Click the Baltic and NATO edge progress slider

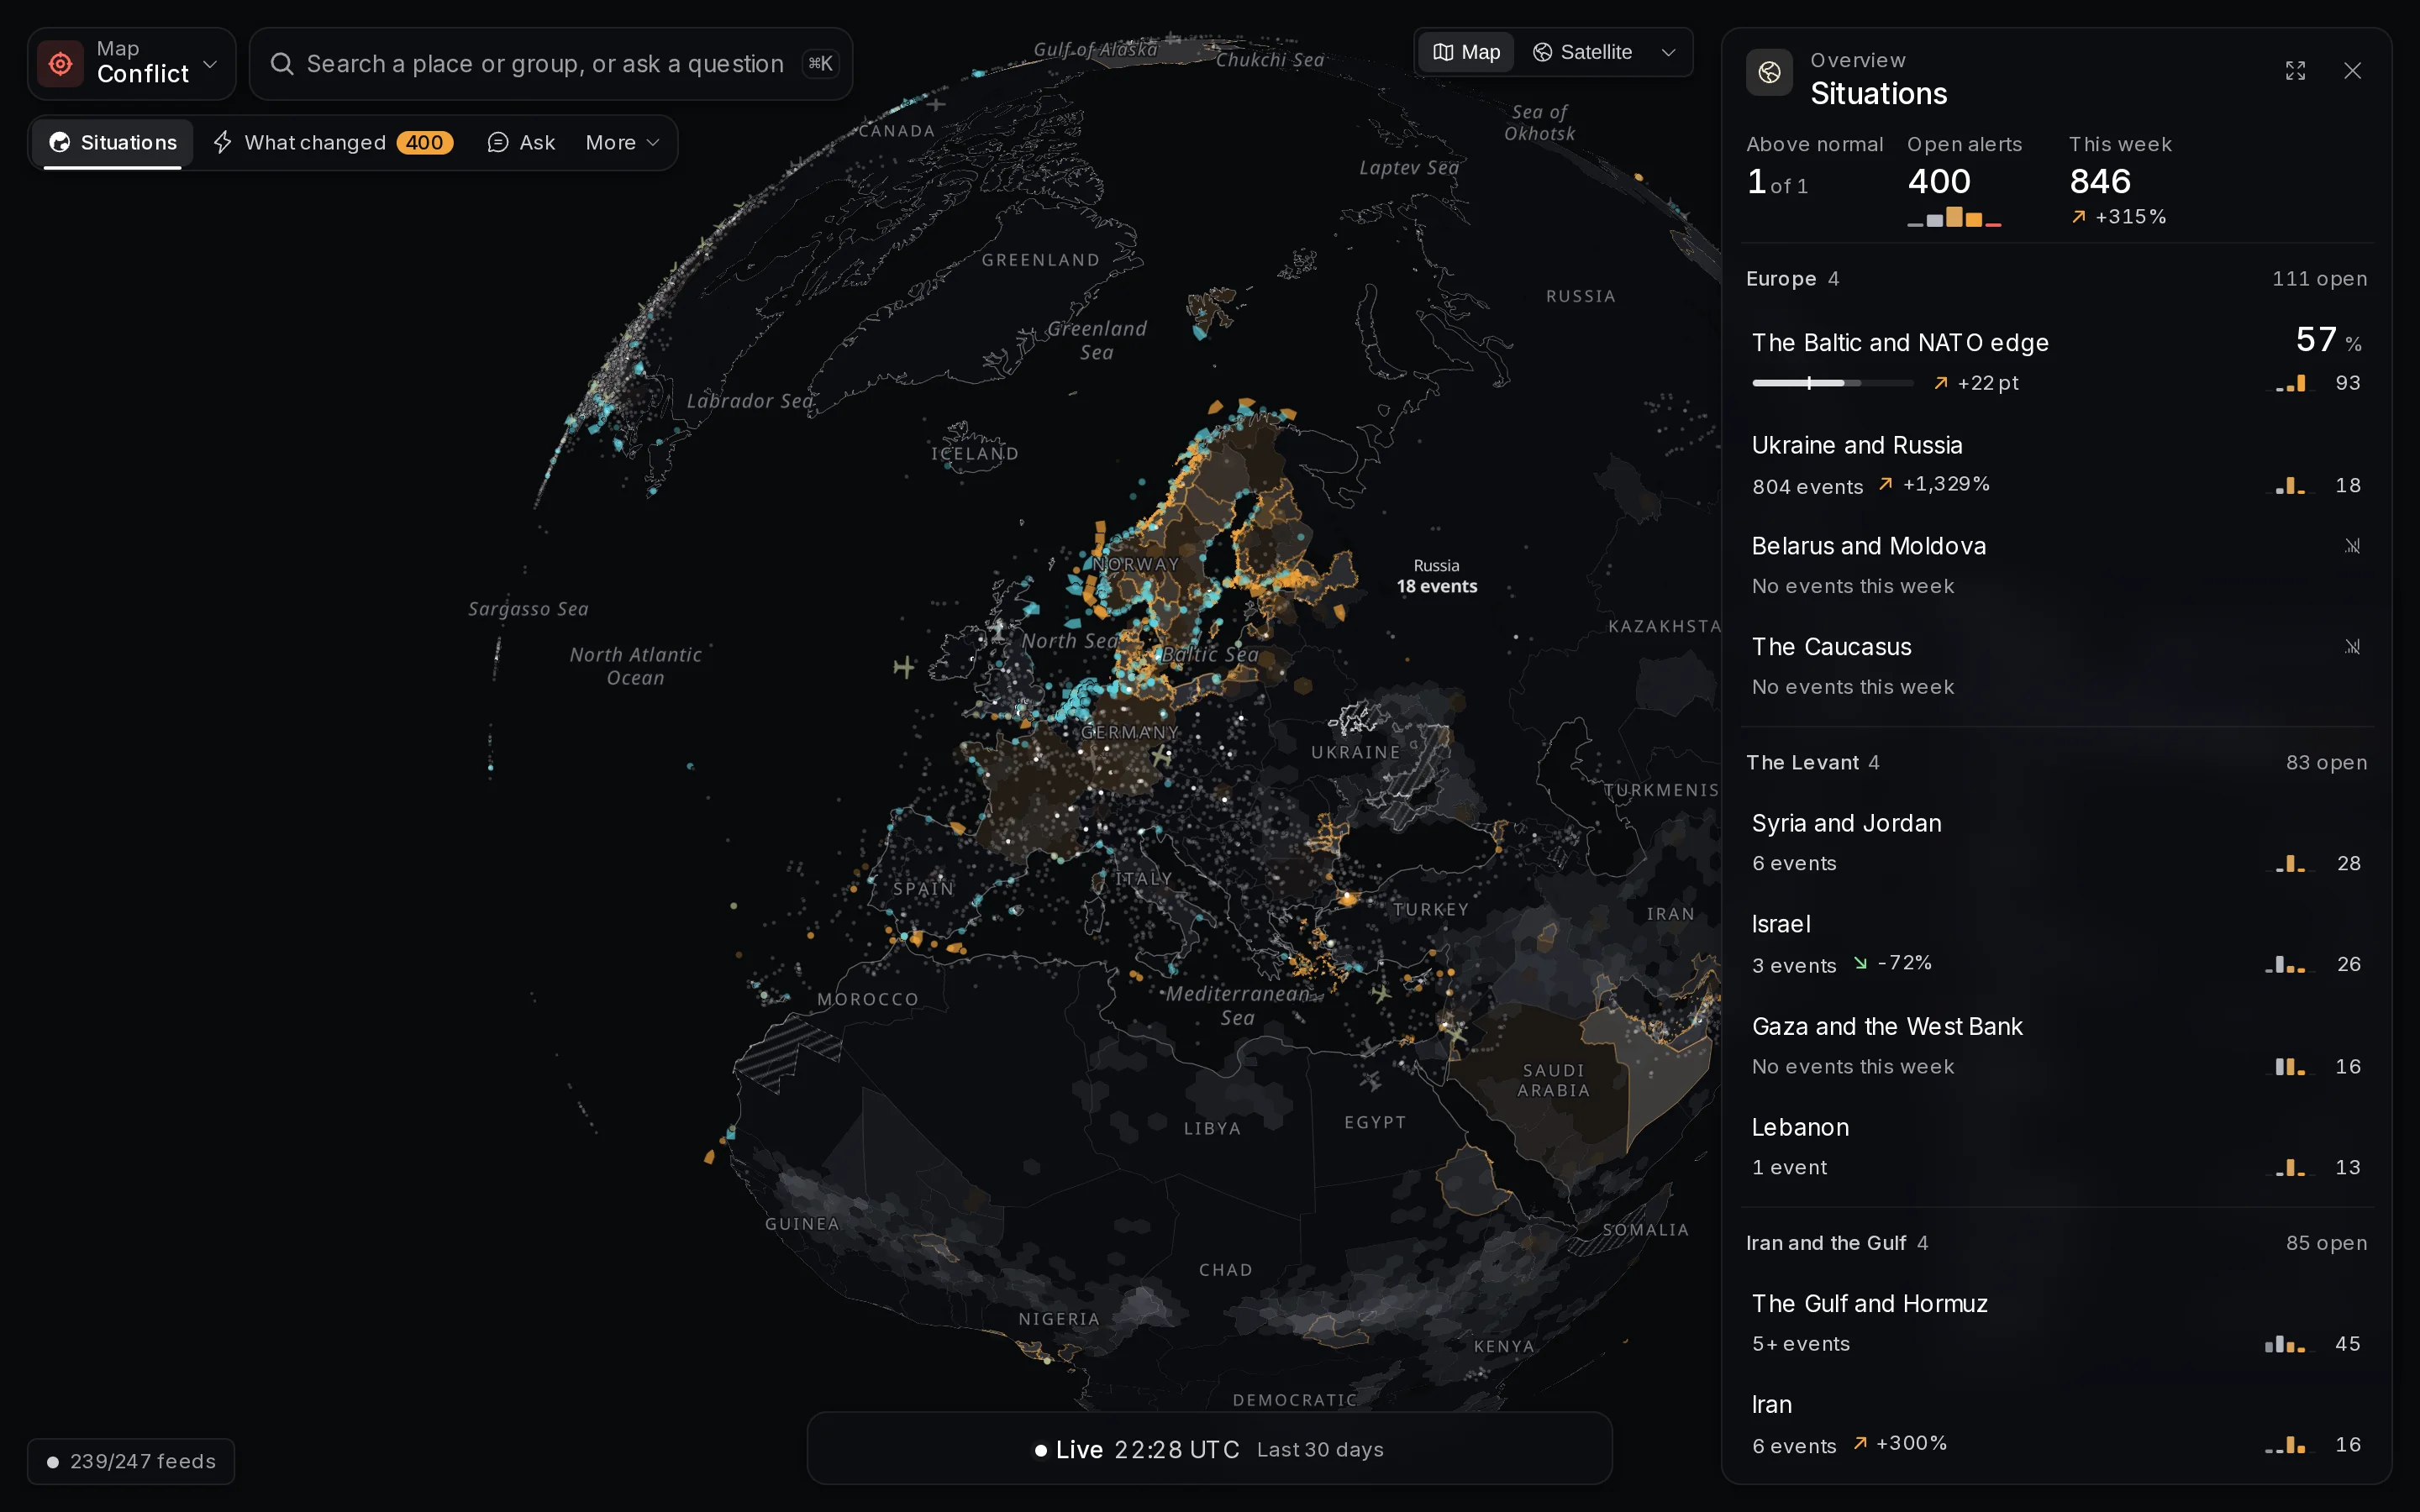(x=1832, y=383)
